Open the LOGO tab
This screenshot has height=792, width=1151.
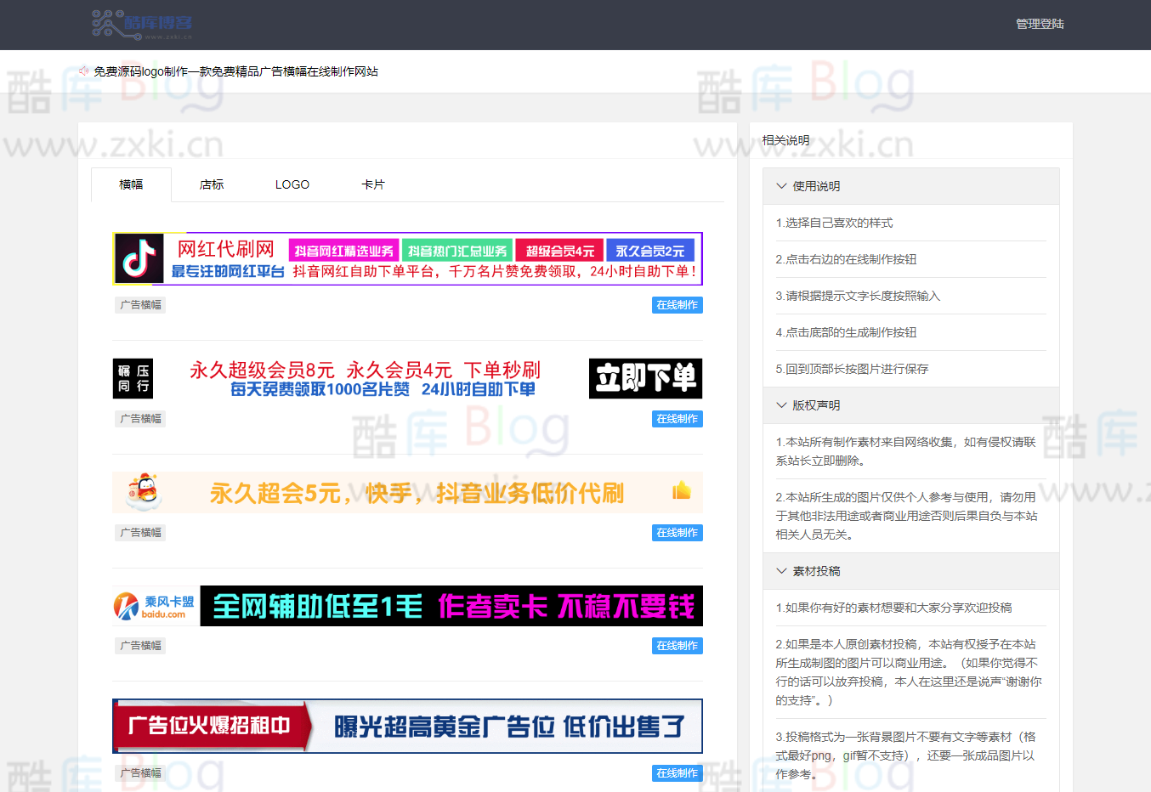coord(292,184)
